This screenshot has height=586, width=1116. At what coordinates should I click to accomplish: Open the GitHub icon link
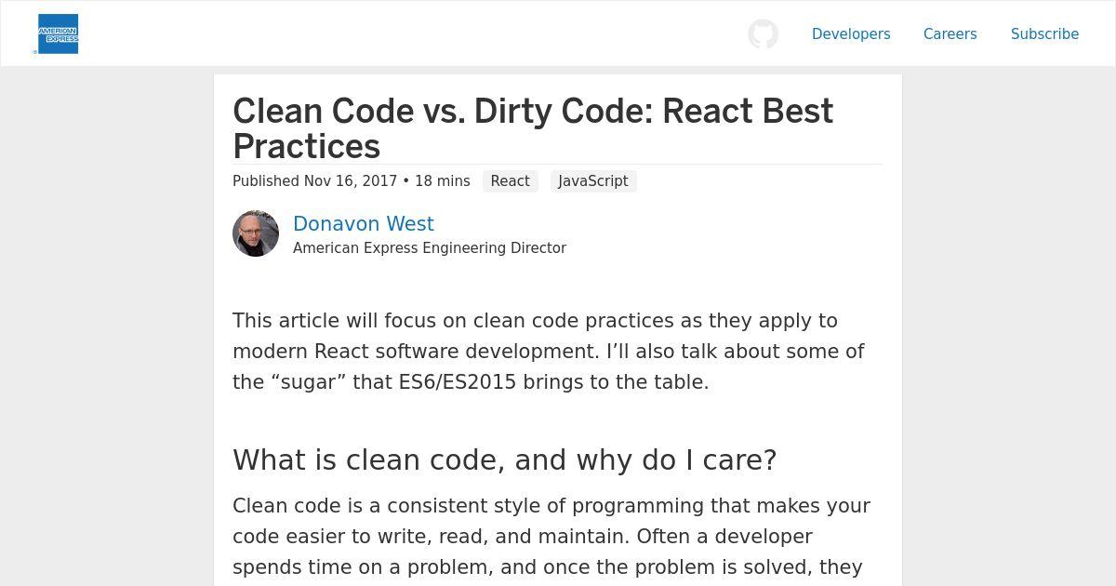pyautogui.click(x=763, y=33)
